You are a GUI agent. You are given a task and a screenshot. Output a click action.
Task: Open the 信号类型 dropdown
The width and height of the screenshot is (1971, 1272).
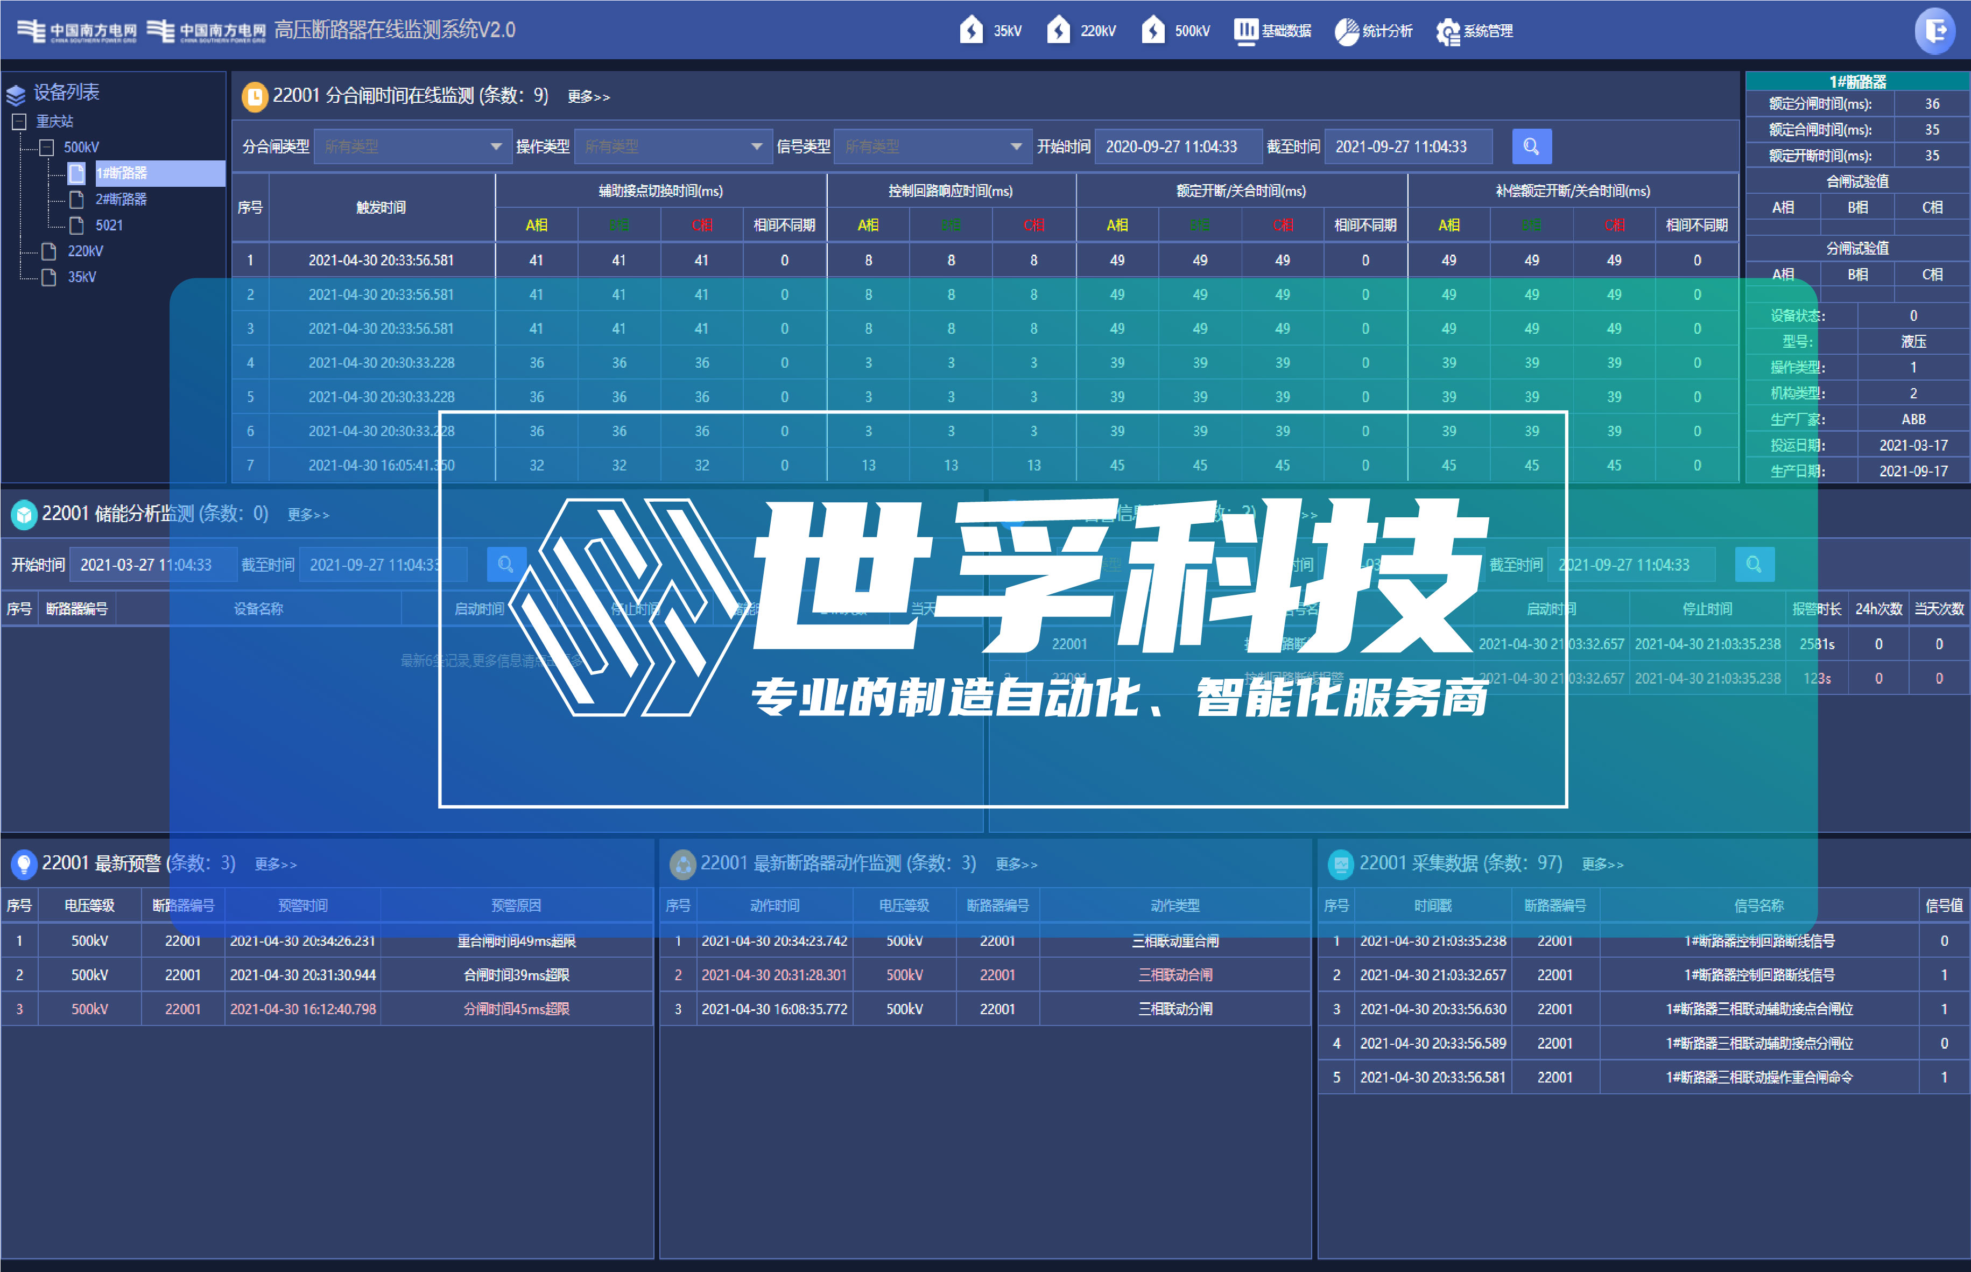click(x=933, y=147)
